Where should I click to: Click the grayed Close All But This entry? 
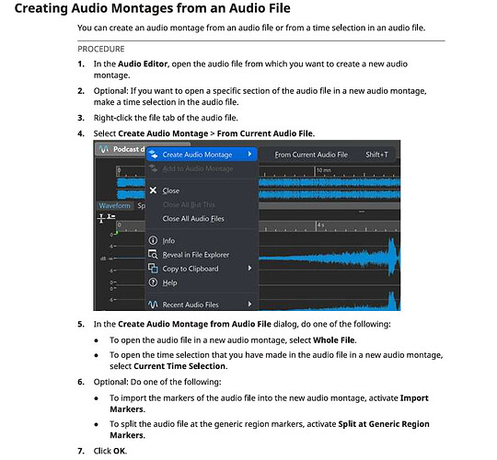click(202, 204)
